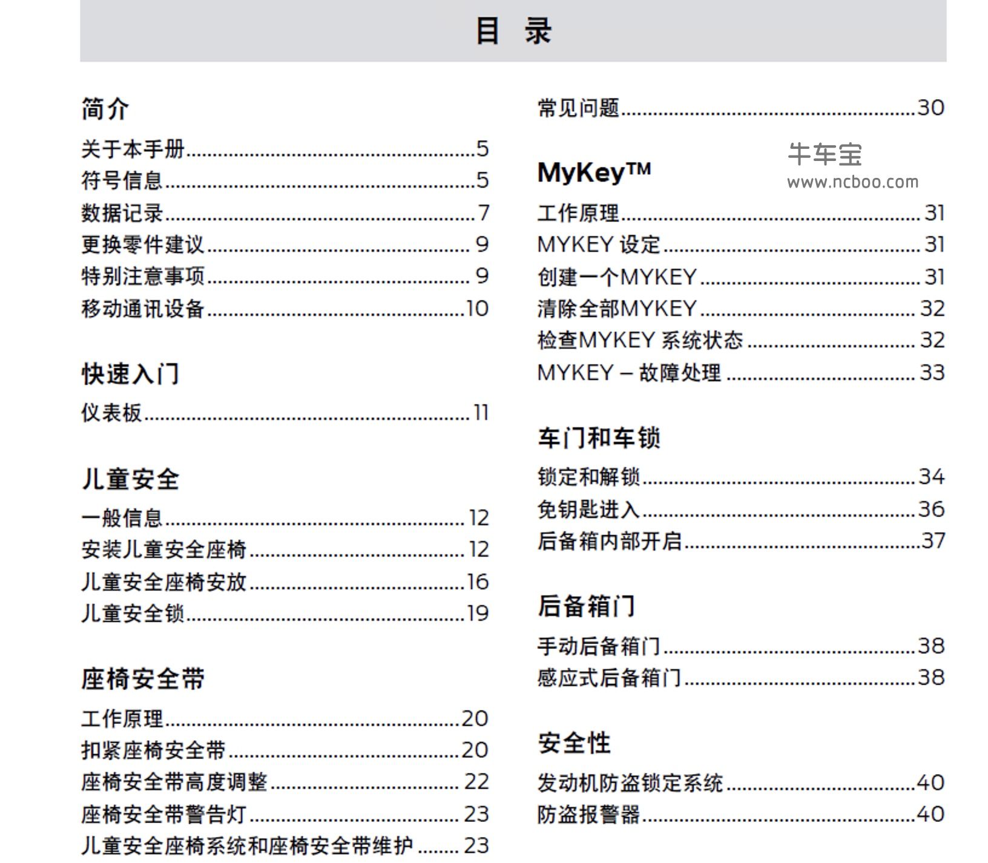
Task: Select the 儿童安全座椅安放 entry
Action: click(285, 582)
